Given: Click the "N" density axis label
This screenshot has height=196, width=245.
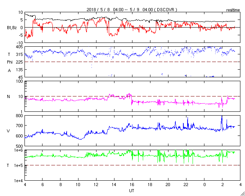Looking at the screenshot, I should point(8,96).
